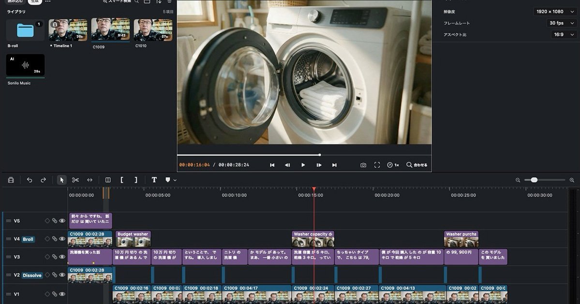Enter fullscreen preview mode

coord(377,165)
